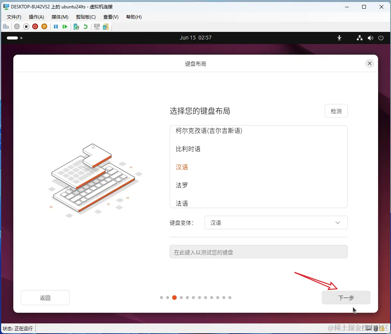Click the 键盘布局 dialog title
The image size is (391, 334).
coord(195,64)
